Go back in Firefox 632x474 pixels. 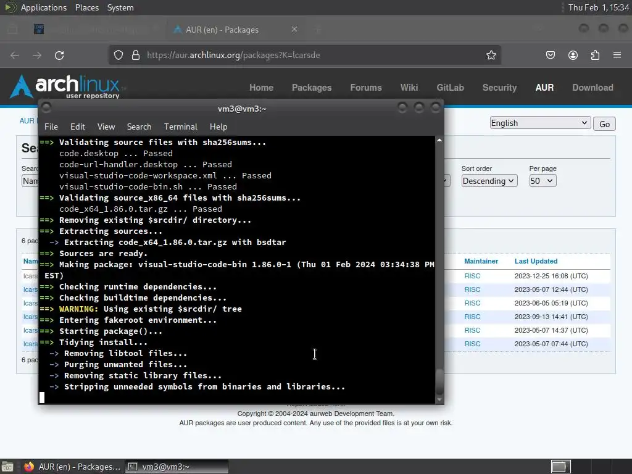[15, 55]
